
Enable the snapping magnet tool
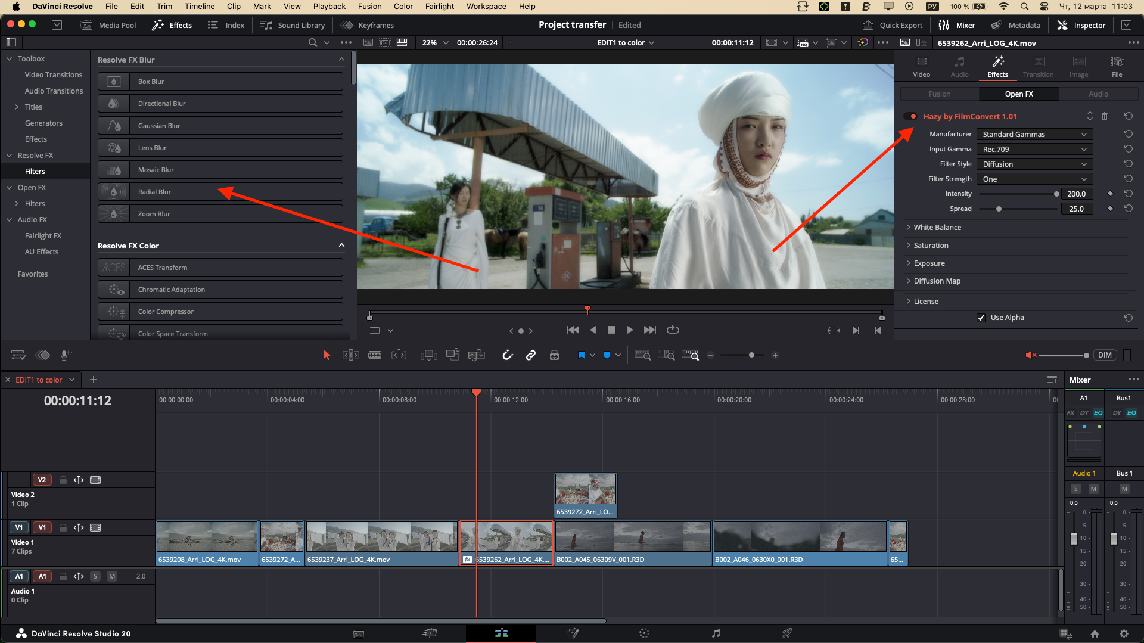[x=507, y=355]
